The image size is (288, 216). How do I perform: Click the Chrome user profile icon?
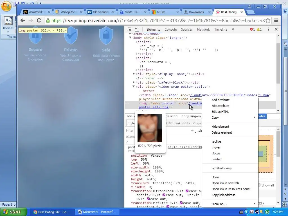pyautogui.click(x=249, y=7)
